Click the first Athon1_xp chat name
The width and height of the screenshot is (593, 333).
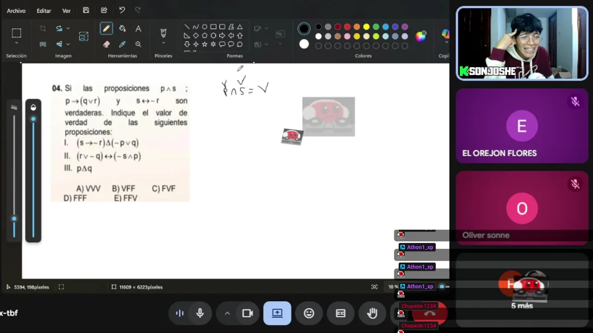pos(420,247)
